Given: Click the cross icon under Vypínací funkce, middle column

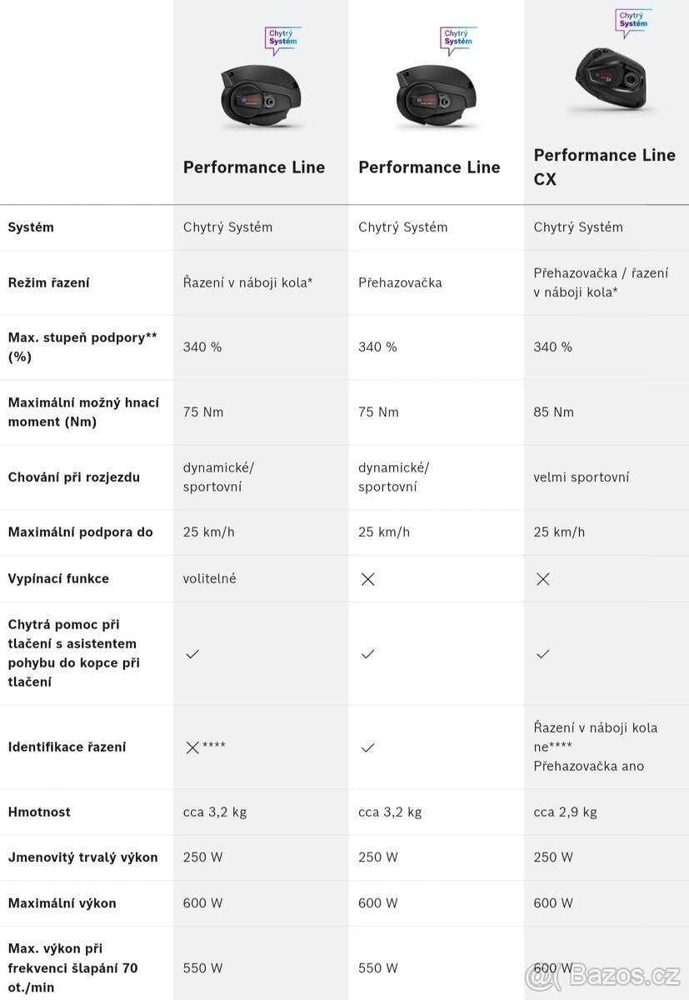Looking at the screenshot, I should (x=367, y=579).
